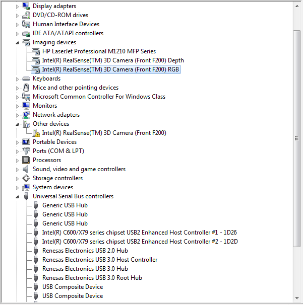Click the Display adapters monitor icon
The height and width of the screenshot is (305, 303).
pyautogui.click(x=26, y=6)
